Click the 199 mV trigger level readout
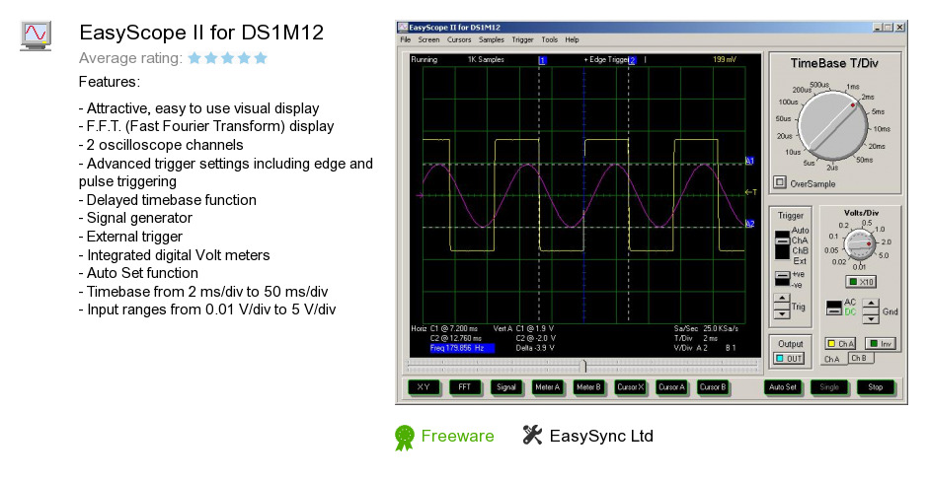 [x=725, y=60]
